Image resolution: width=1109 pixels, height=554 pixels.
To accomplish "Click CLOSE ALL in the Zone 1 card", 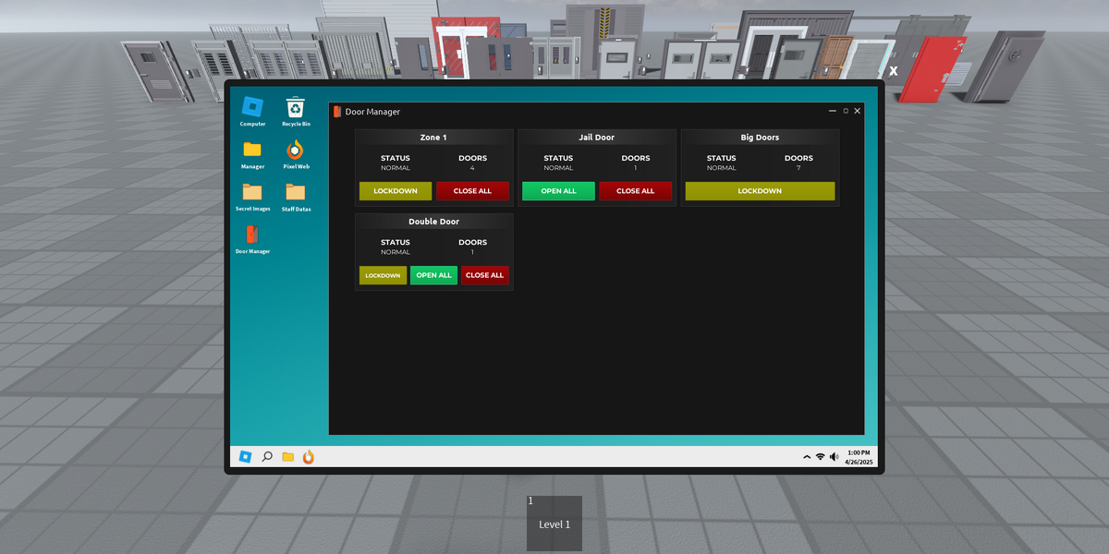I will tap(472, 191).
